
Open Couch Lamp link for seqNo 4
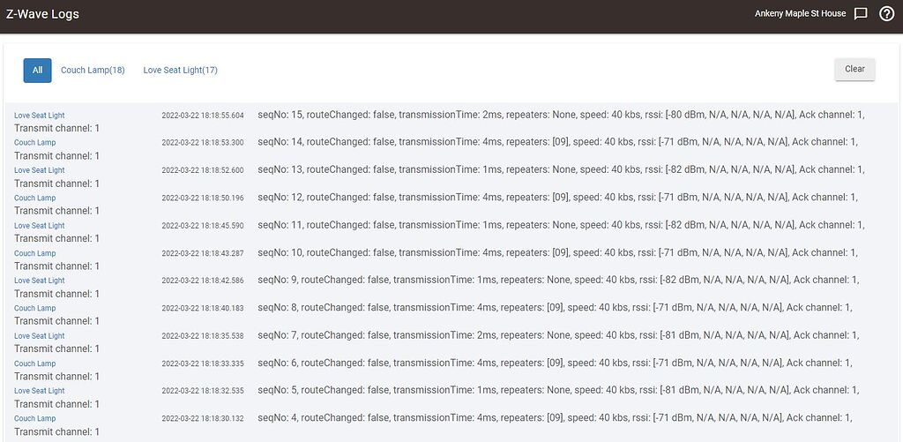tap(34, 418)
